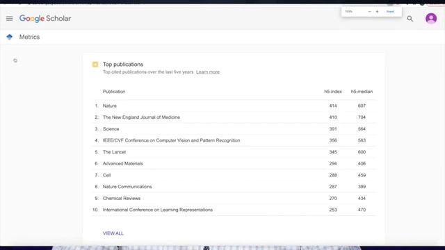Screen dimensions: 445x250
Task: Select the Nature publication row text
Action: pyautogui.click(x=110, y=106)
